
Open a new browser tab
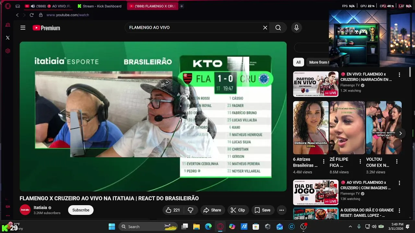pyautogui.click(x=182, y=6)
